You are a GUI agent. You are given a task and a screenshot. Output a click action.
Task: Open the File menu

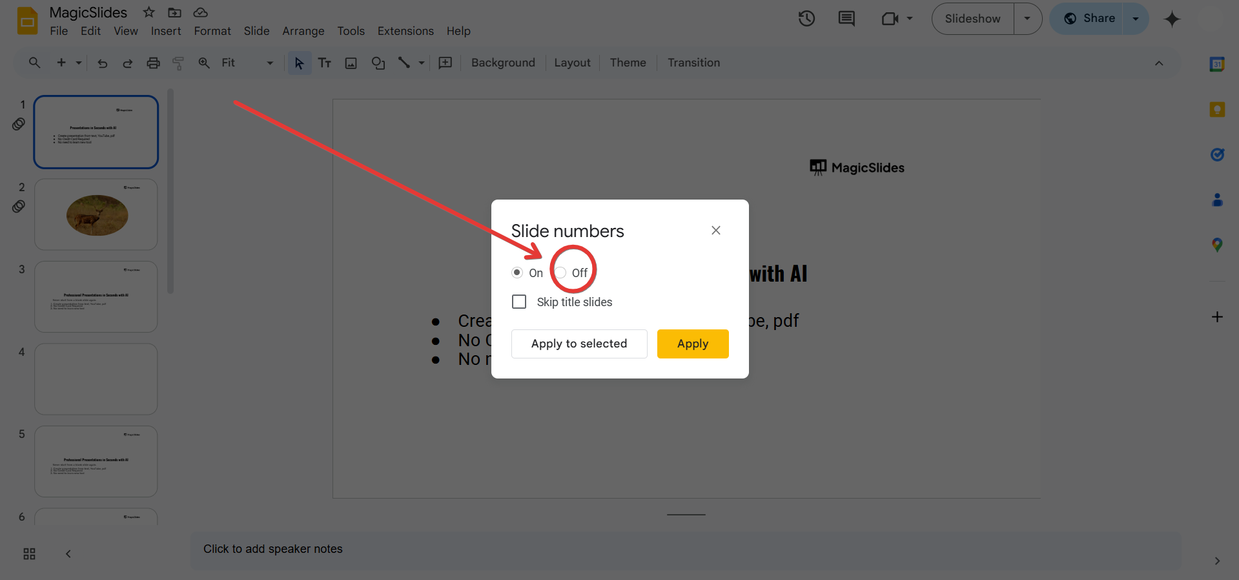pos(59,31)
